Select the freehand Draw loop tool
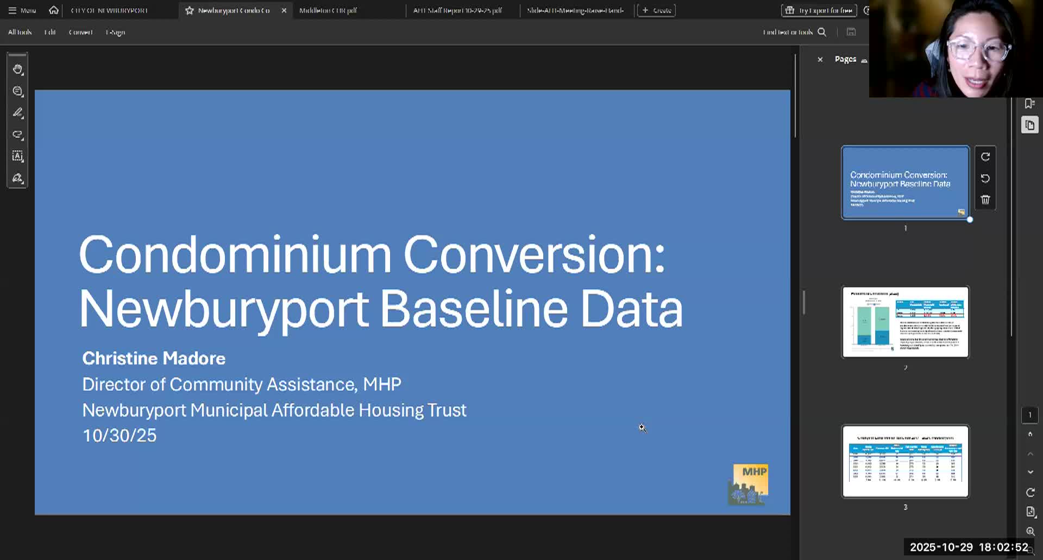This screenshot has height=560, width=1043. pyautogui.click(x=18, y=135)
